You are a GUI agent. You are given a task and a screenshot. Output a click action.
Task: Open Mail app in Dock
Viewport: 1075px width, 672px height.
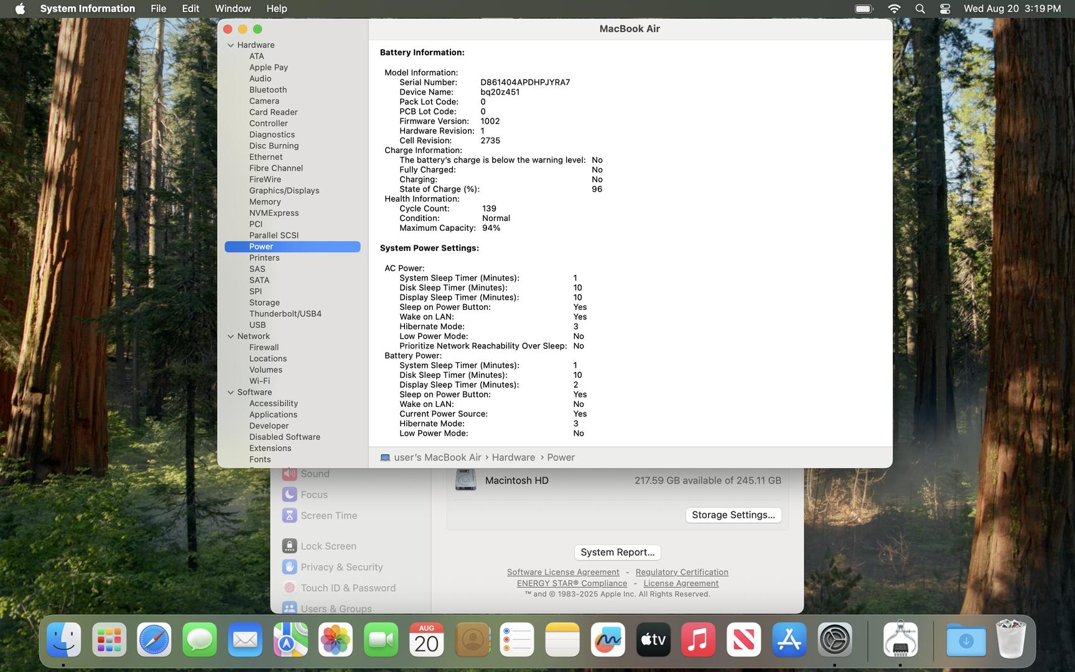click(245, 640)
